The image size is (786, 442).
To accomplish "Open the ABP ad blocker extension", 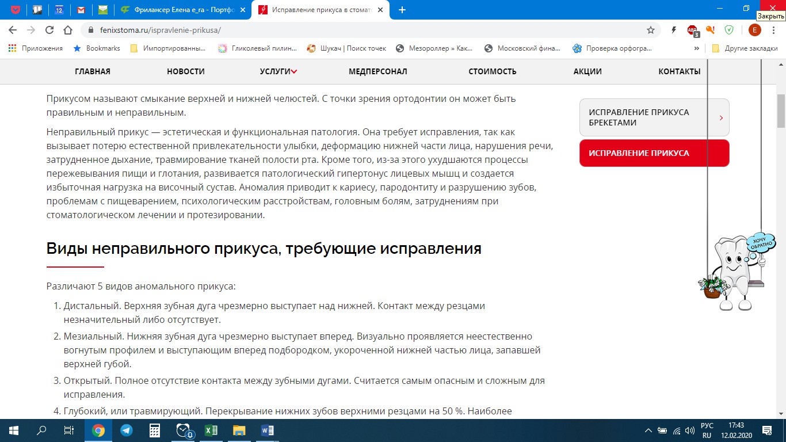I will tap(693, 30).
